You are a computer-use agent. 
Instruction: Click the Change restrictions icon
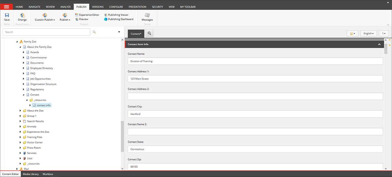coord(22,15)
